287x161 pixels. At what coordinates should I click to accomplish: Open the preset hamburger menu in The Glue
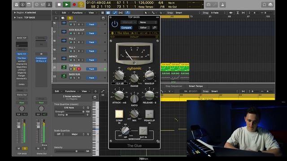click(157, 37)
